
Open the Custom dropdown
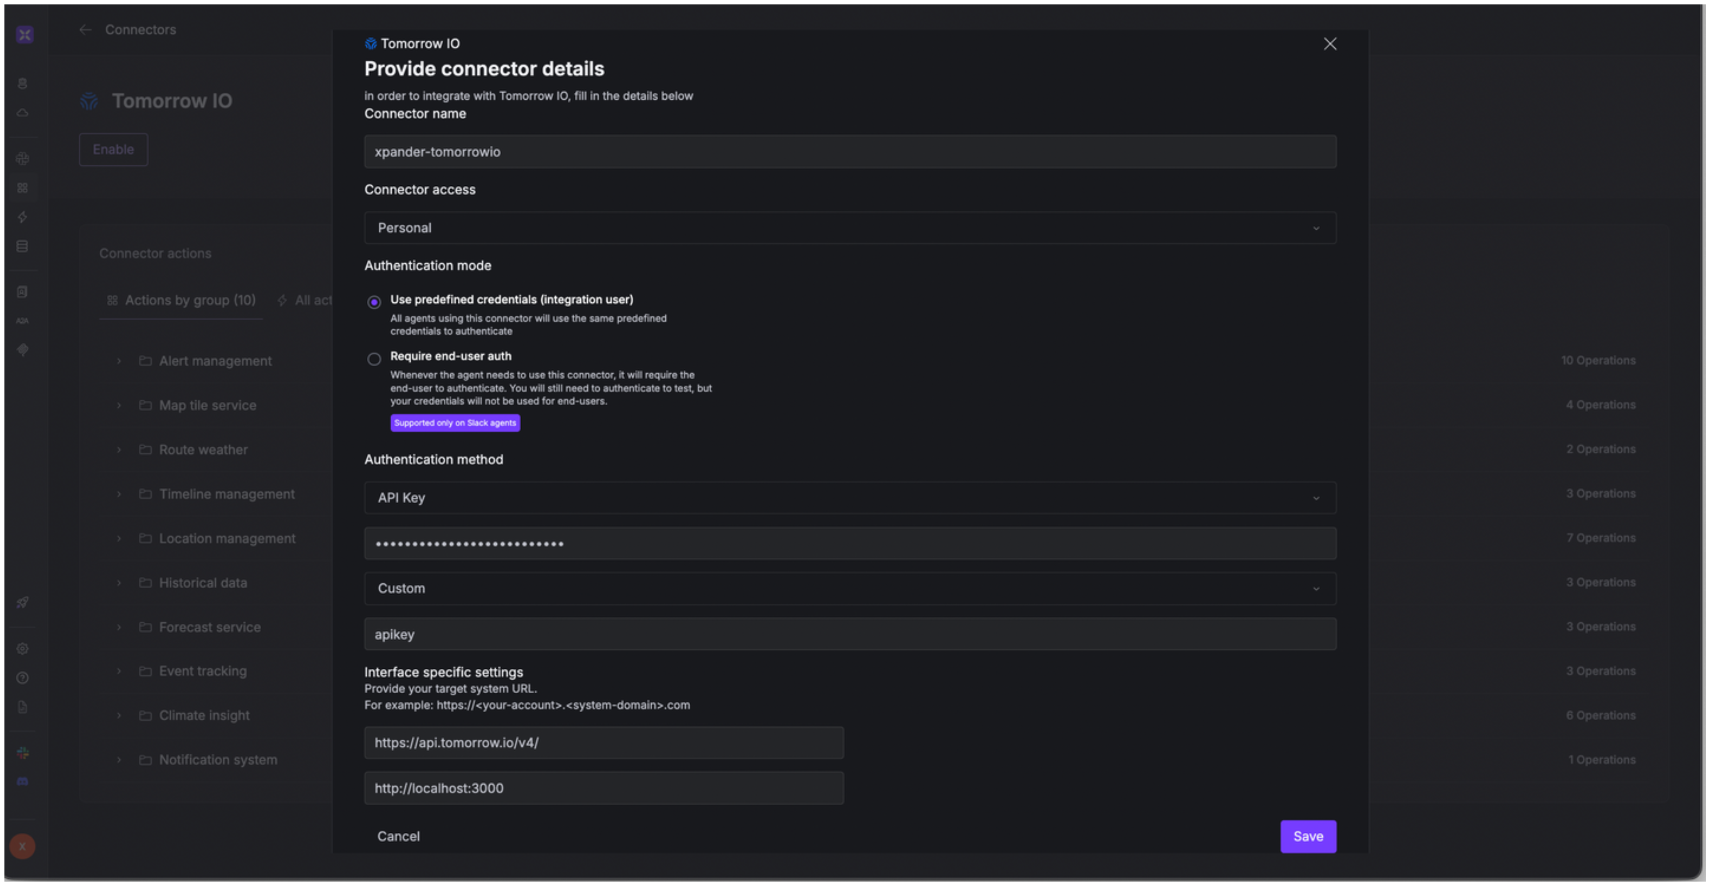(850, 589)
